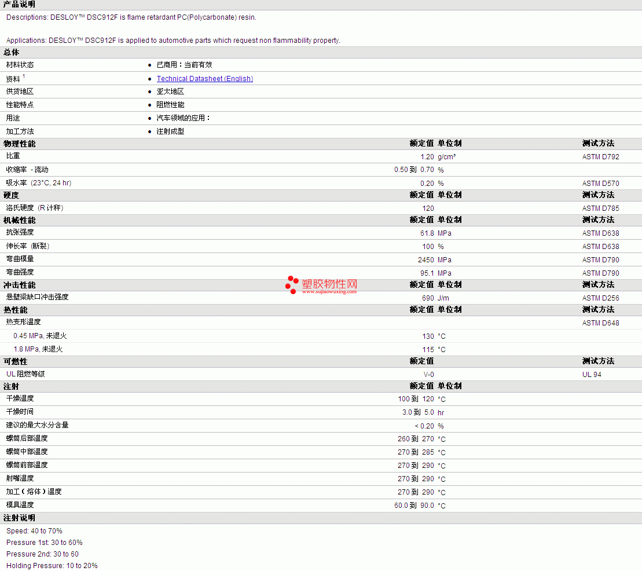Click the 3.0 到 5.0 hr value

(x=423, y=412)
